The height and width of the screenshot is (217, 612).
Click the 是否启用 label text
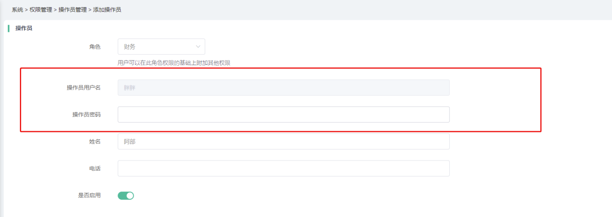89,196
